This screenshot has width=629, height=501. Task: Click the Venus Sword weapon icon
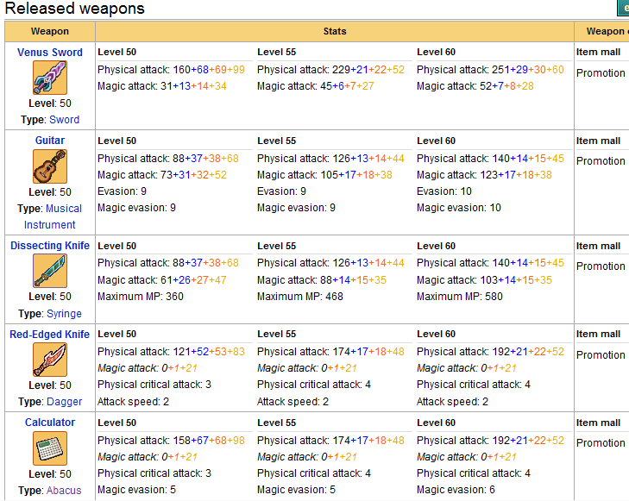click(50, 78)
